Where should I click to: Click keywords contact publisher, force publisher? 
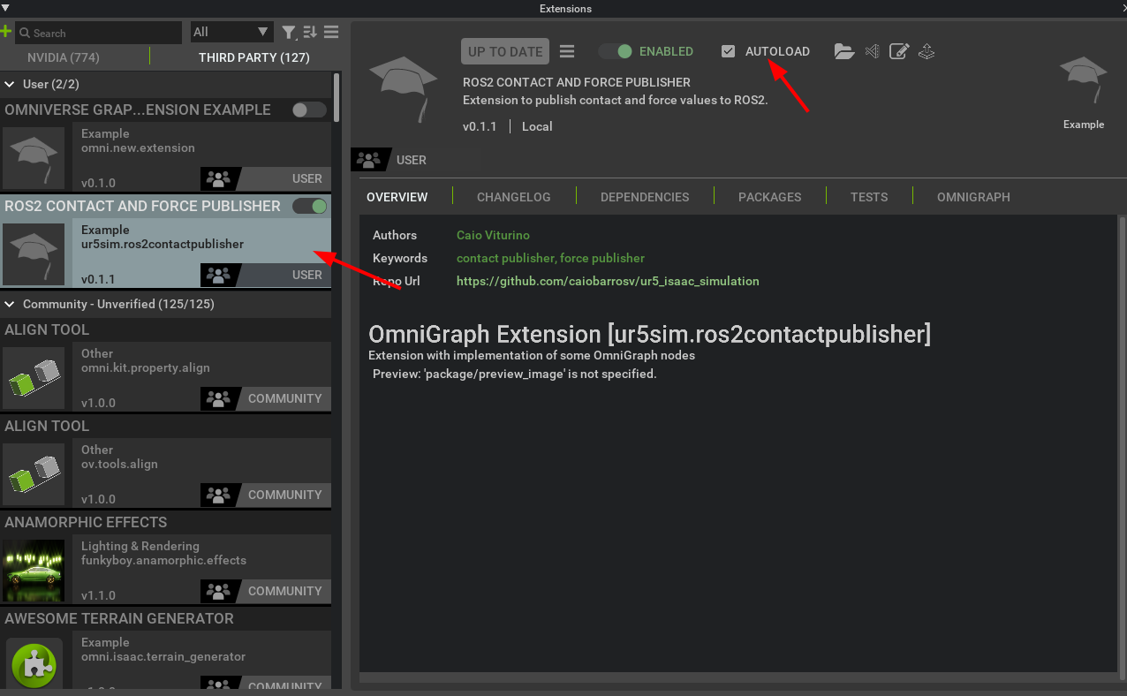point(550,258)
